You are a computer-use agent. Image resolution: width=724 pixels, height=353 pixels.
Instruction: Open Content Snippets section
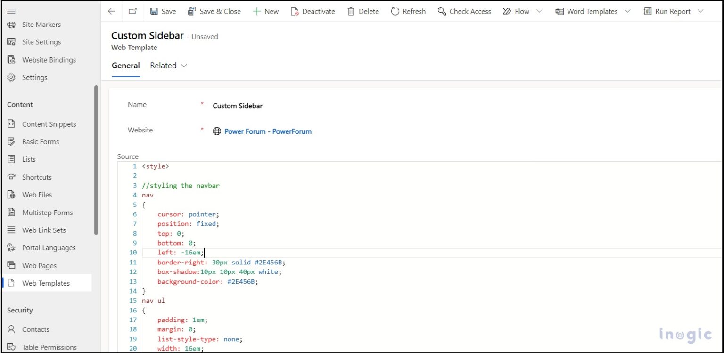pyautogui.click(x=49, y=124)
